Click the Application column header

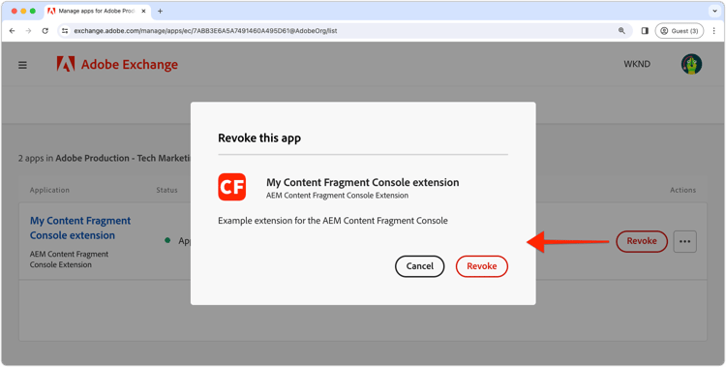point(49,190)
